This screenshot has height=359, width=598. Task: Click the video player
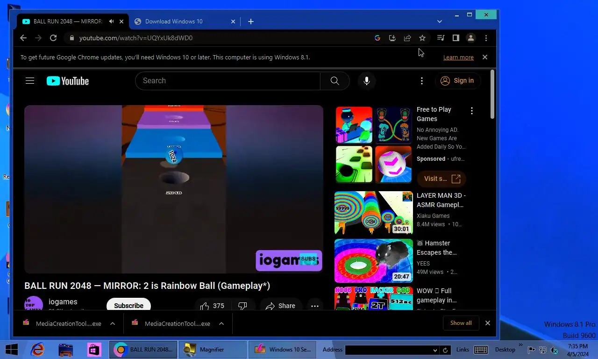[x=174, y=189]
